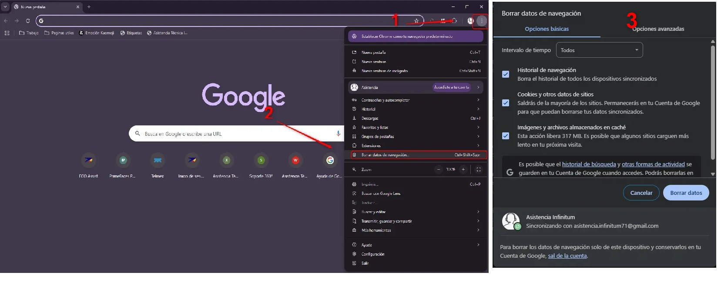Select Borrar datos de navegación menu entry
The image size is (721, 302).
418,155
